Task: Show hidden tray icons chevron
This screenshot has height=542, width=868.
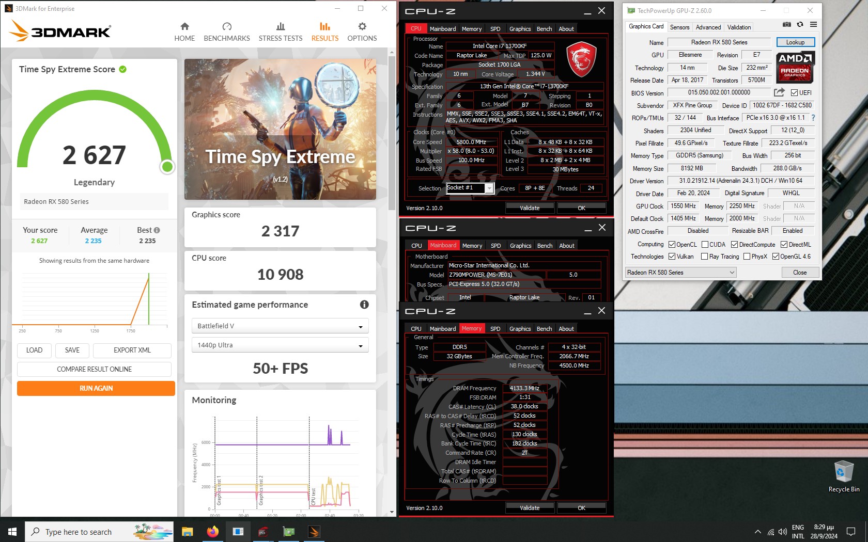Action: (x=757, y=532)
